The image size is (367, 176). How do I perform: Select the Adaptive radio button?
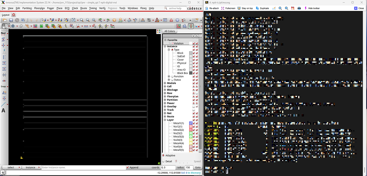tap(163, 155)
